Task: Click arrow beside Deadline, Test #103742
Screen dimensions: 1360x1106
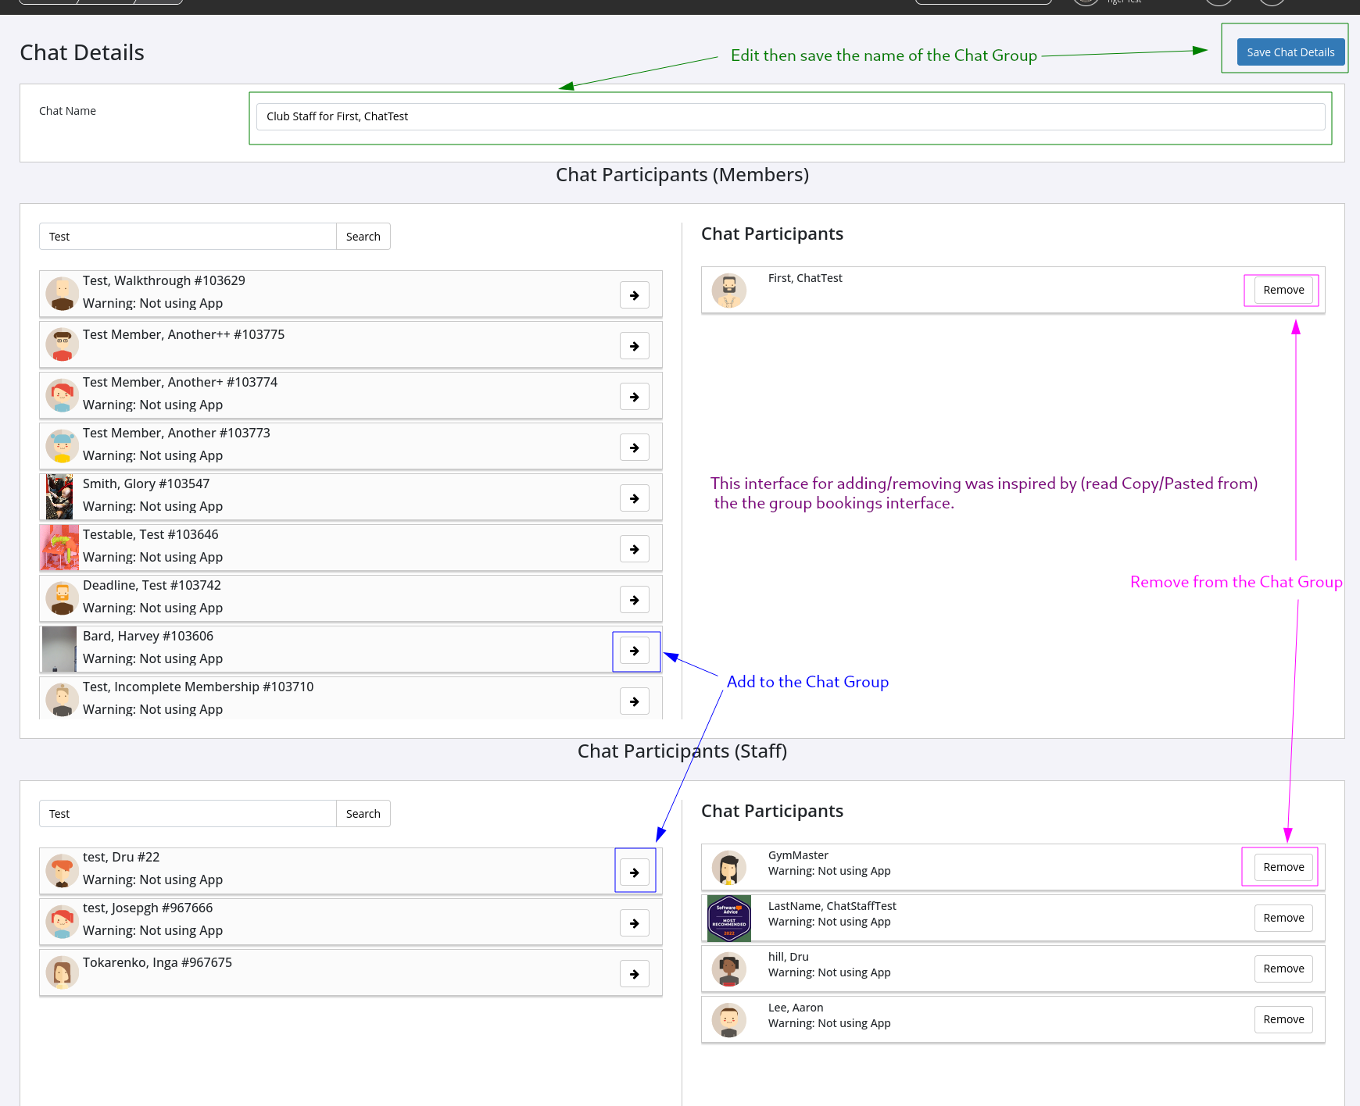Action: click(x=634, y=600)
